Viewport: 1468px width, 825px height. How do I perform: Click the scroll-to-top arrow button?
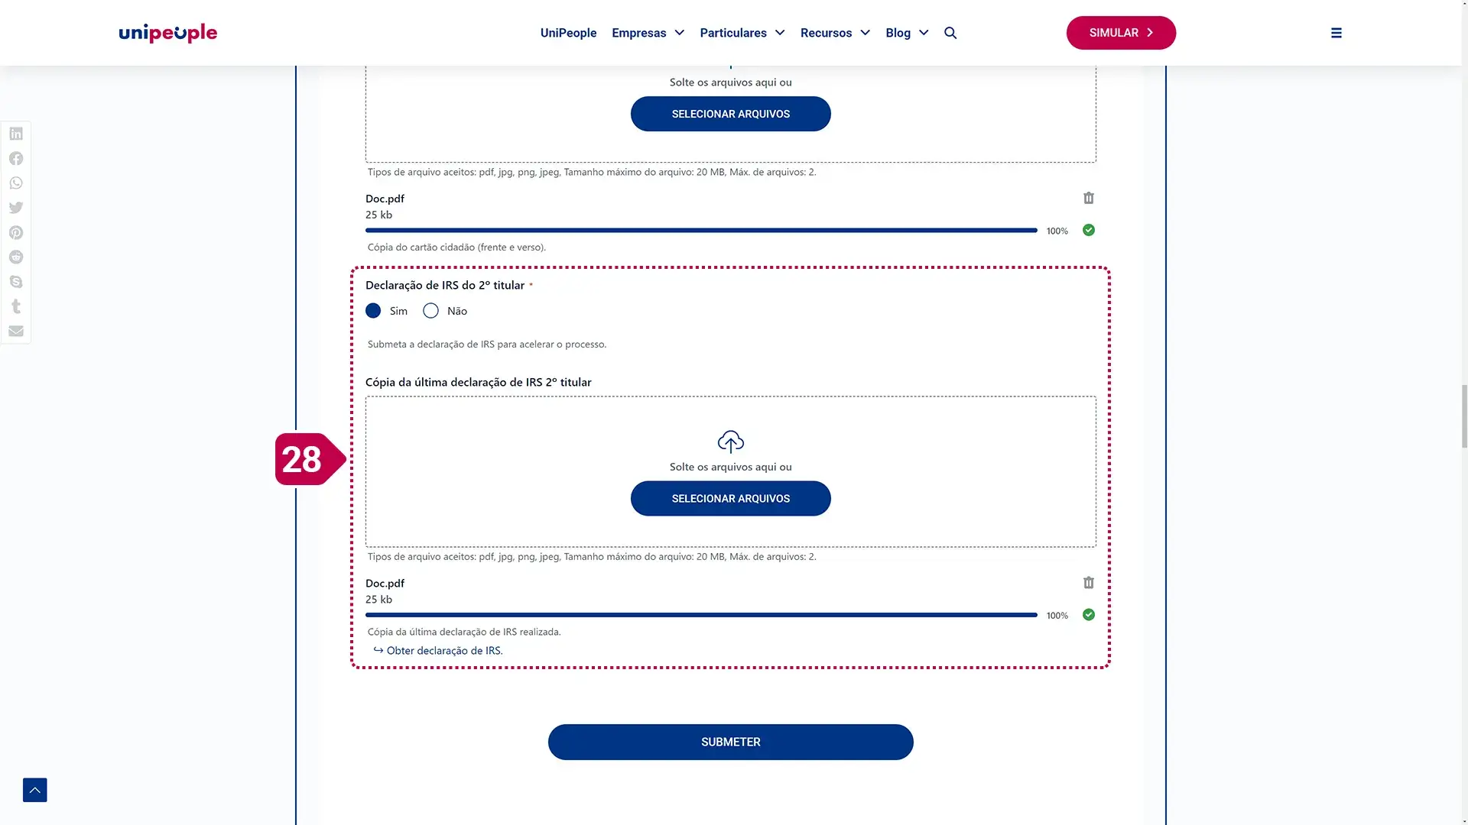point(35,790)
